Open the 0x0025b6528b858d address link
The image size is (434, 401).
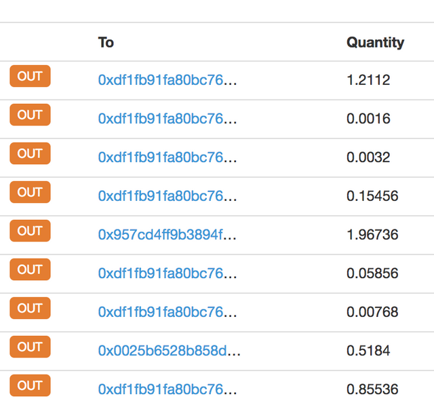pos(170,351)
